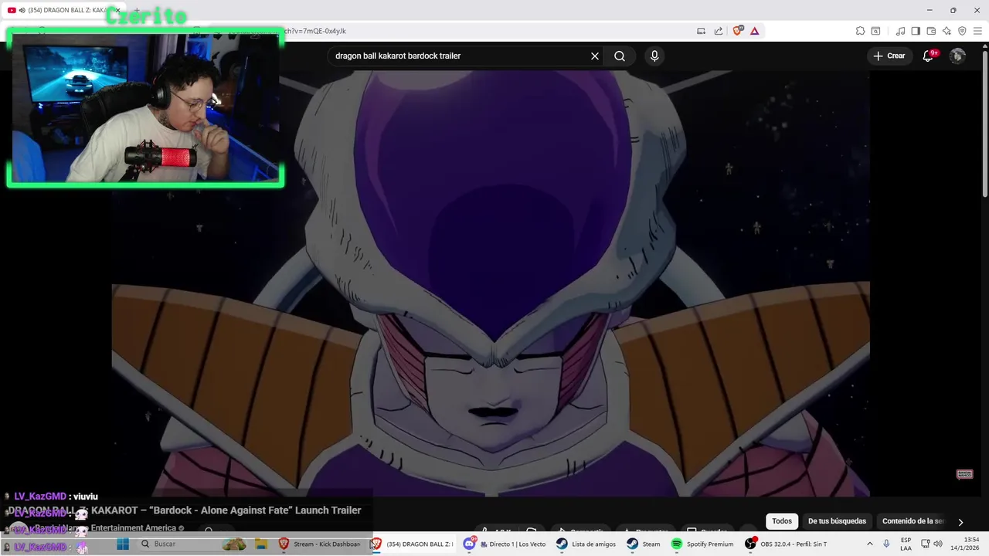Click the Brave Rewards triangle icon
Screen dimensions: 989x556
tap(754, 31)
